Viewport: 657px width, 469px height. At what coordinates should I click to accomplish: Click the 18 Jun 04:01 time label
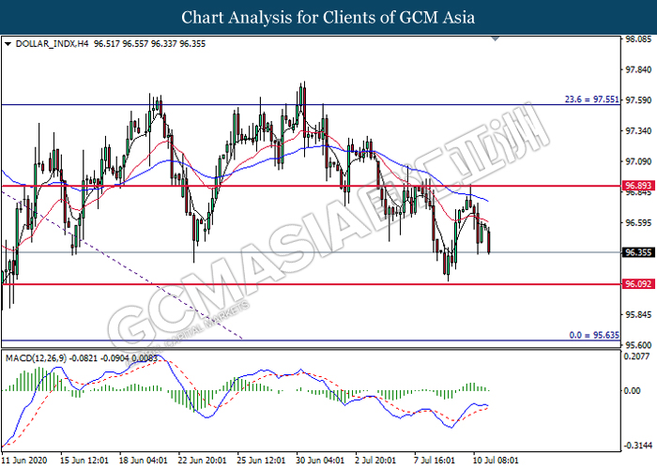click(143, 461)
